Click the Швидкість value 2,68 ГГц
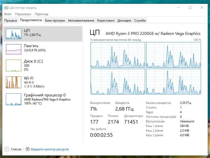210x158 pixels. (x=124, y=109)
